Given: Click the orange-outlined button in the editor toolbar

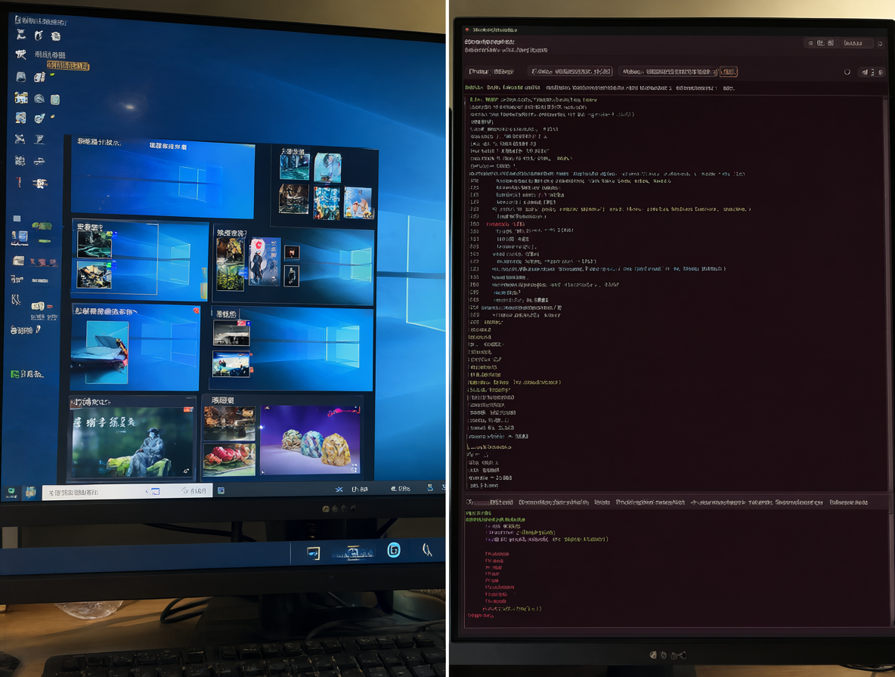Looking at the screenshot, I should click(729, 72).
